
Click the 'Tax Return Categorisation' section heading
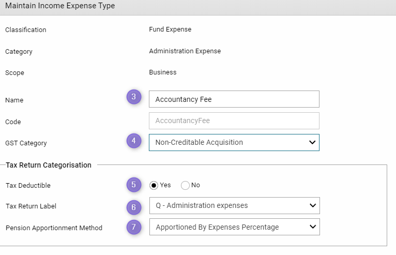tap(49, 165)
